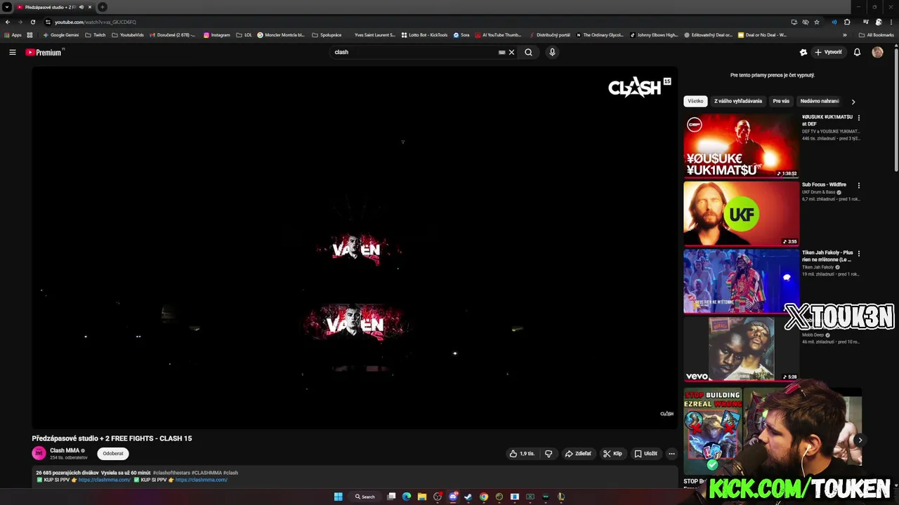Save the video with Uložiť
899x505 pixels.
(645, 454)
